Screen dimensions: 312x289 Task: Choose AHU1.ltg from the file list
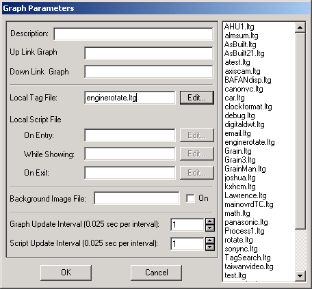pyautogui.click(x=239, y=27)
